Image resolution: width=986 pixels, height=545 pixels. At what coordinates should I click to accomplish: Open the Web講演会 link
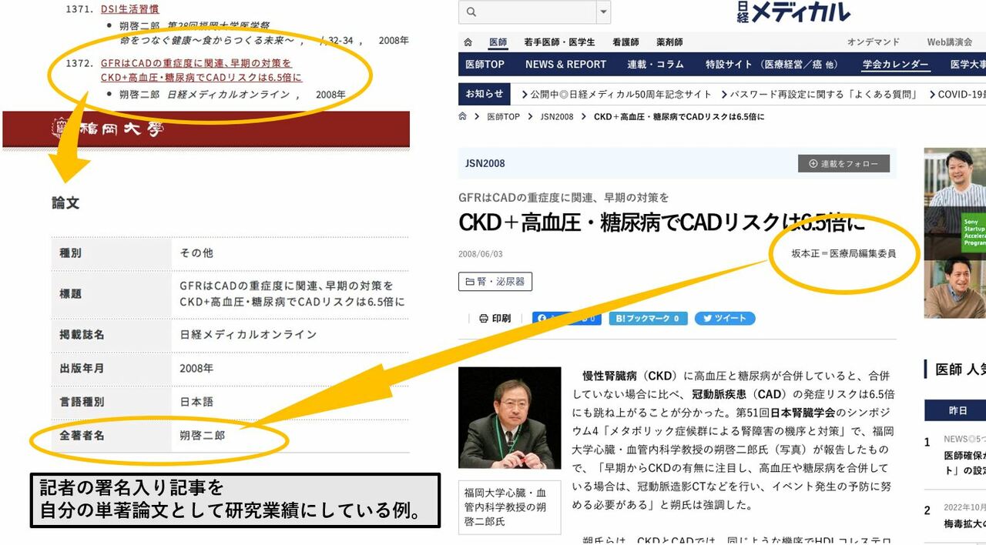pyautogui.click(x=949, y=42)
